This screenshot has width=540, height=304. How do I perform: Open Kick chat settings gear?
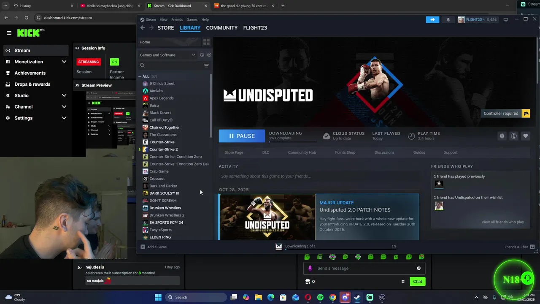[403, 282]
